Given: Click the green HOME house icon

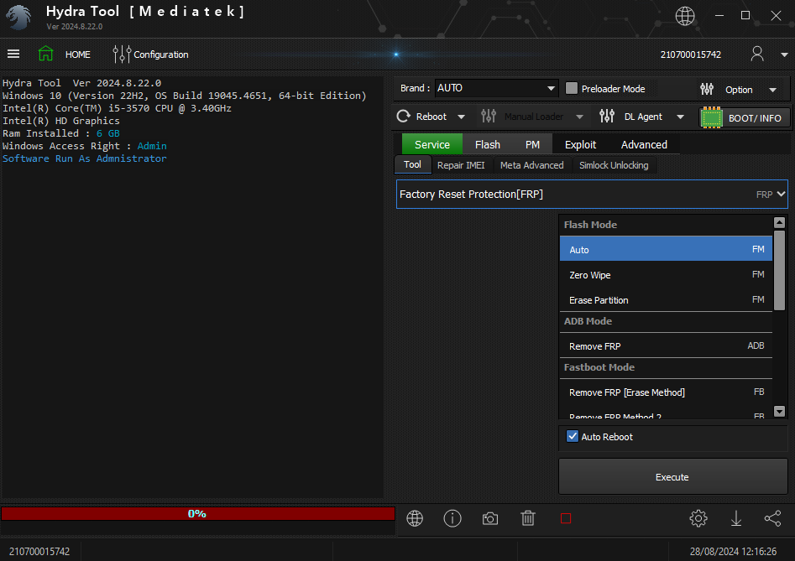Looking at the screenshot, I should click(45, 53).
